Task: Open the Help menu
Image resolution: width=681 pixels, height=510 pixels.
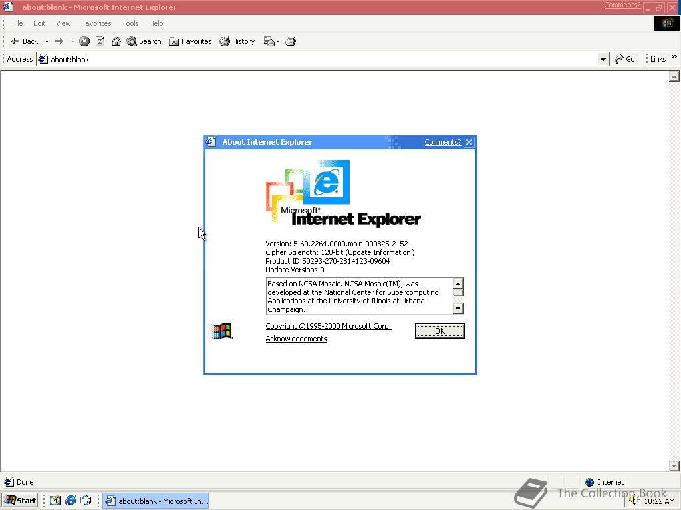Action: coord(156,23)
